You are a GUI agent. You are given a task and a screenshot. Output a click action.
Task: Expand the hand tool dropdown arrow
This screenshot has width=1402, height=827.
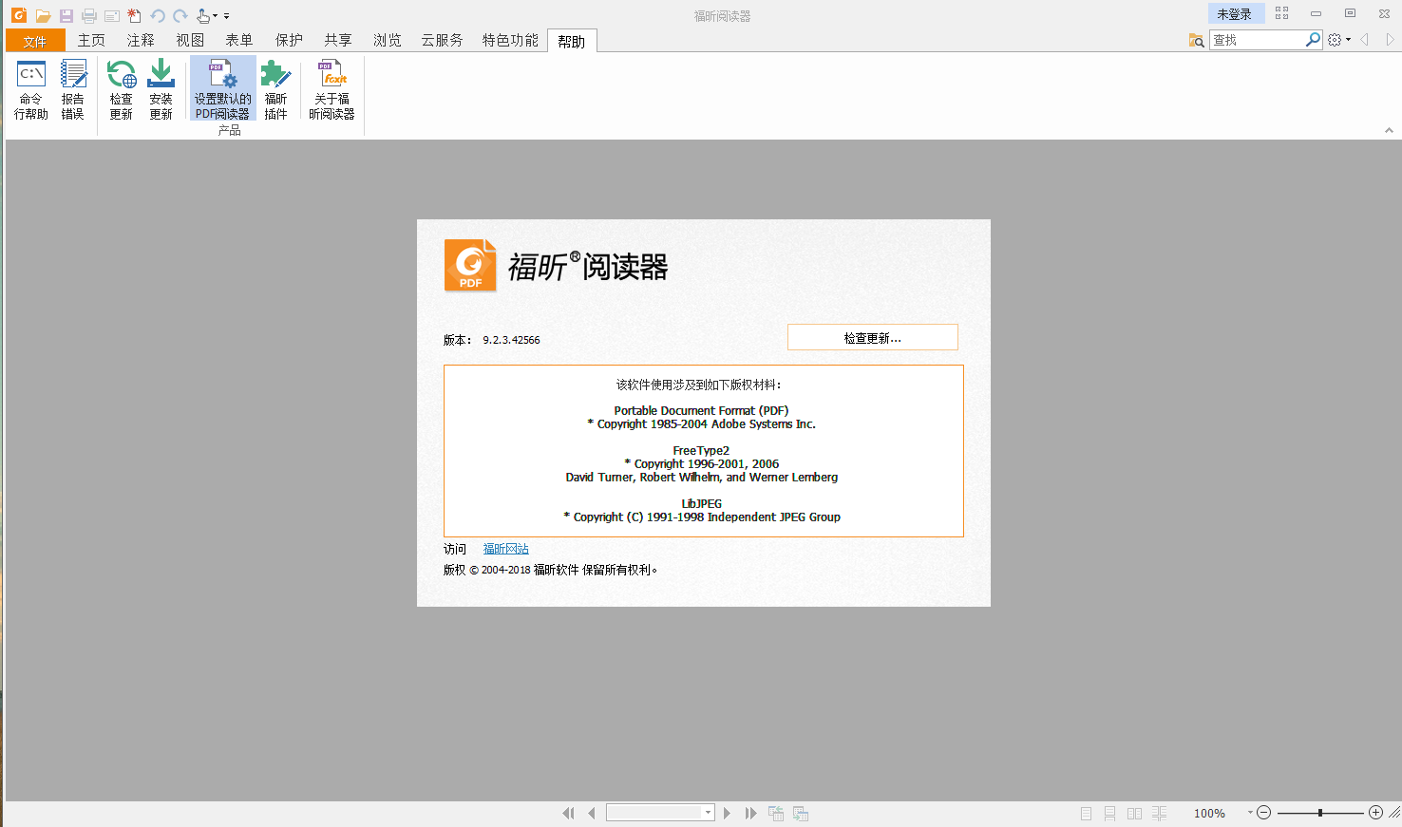pyautogui.click(x=216, y=15)
